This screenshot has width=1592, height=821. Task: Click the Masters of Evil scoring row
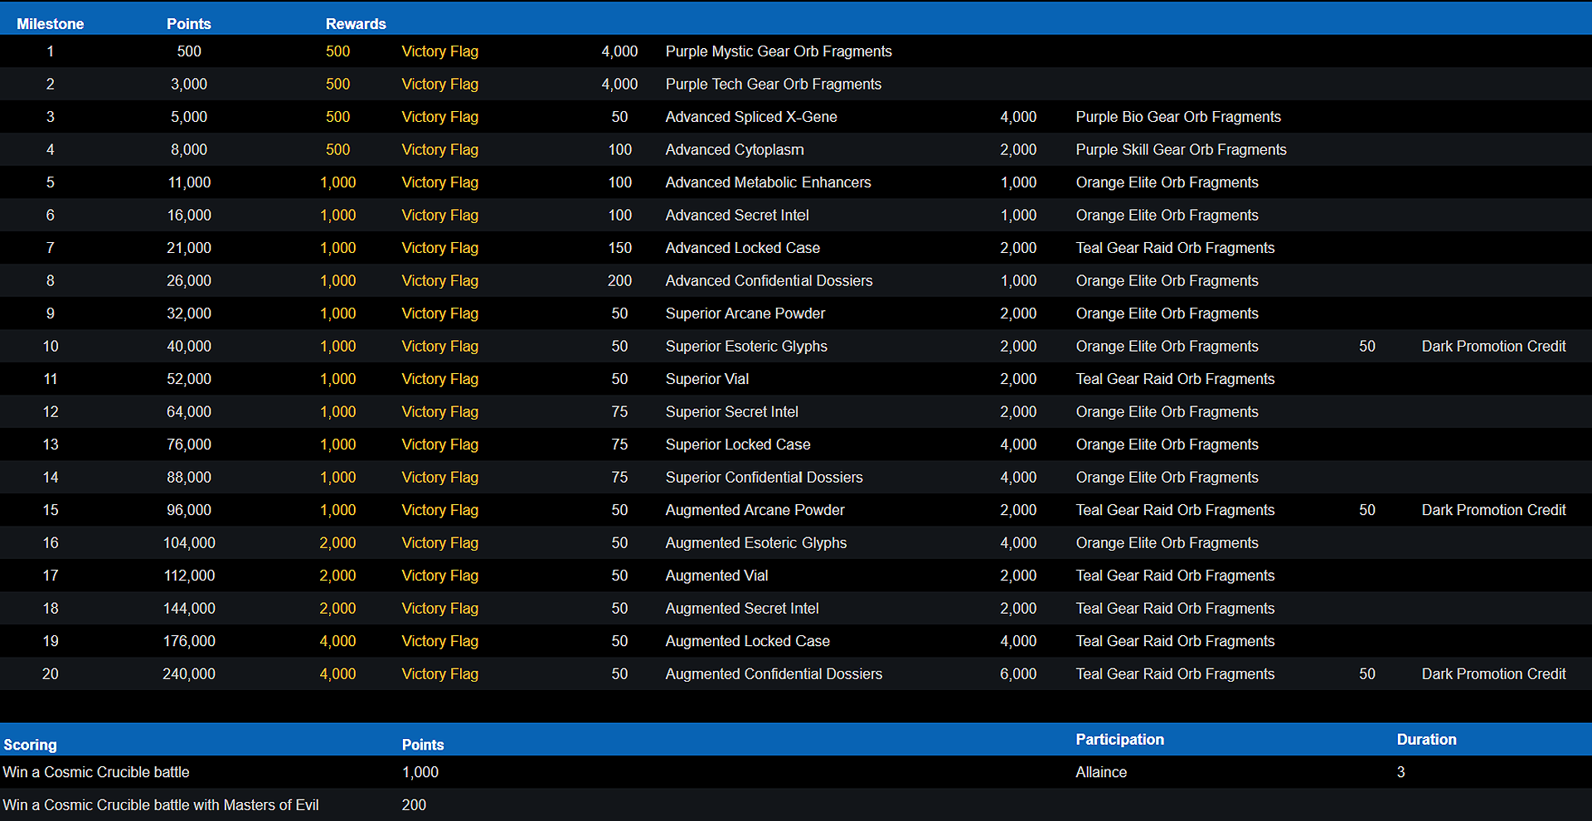click(161, 805)
